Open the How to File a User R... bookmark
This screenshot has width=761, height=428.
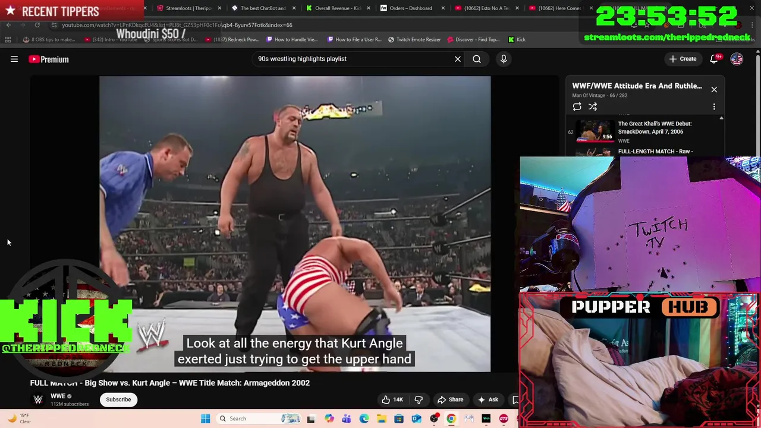(354, 39)
